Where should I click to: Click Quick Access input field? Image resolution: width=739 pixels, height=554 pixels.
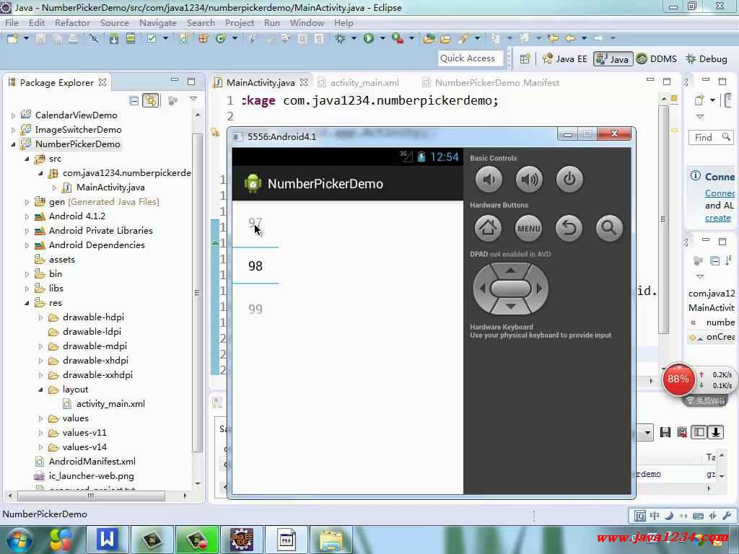(470, 58)
